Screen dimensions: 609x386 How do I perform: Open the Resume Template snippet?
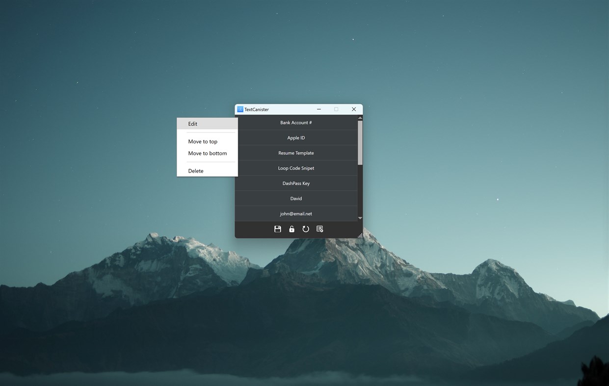(x=296, y=153)
